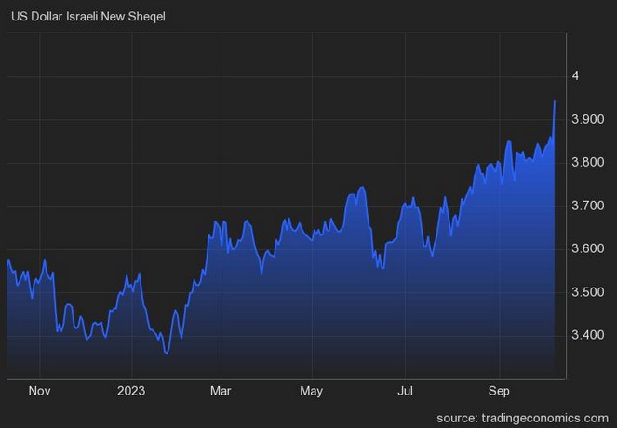Viewport: 617px width, 428px height.
Task: Click the 3.900 price axis label
Action: coord(588,119)
